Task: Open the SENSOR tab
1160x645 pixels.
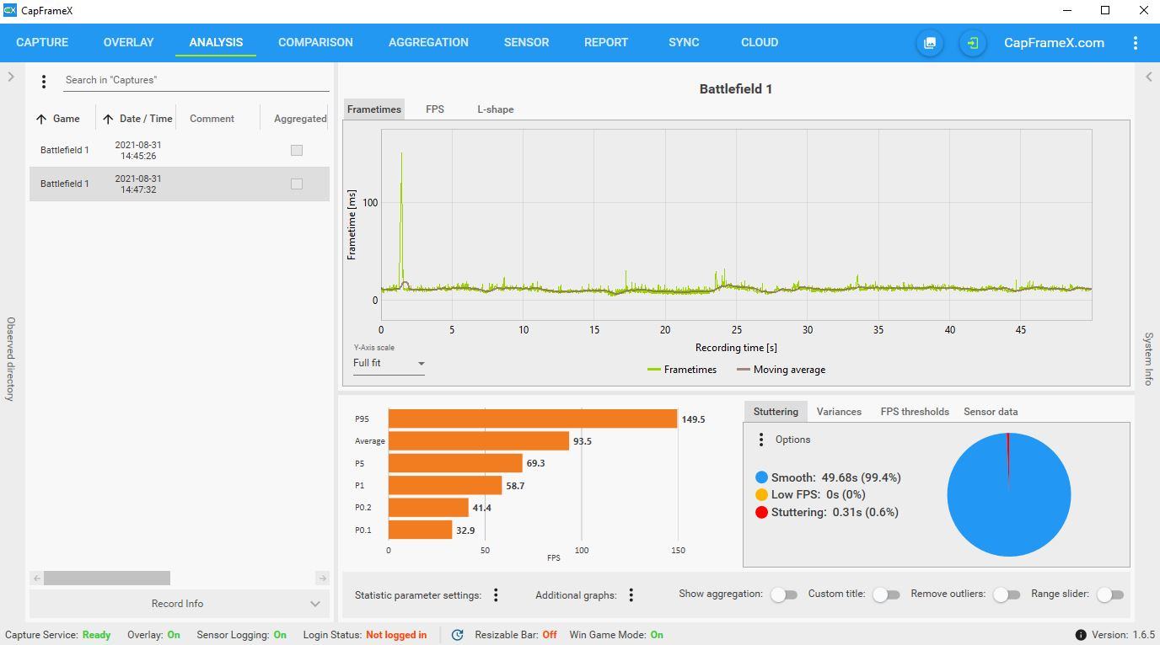Action: click(526, 42)
